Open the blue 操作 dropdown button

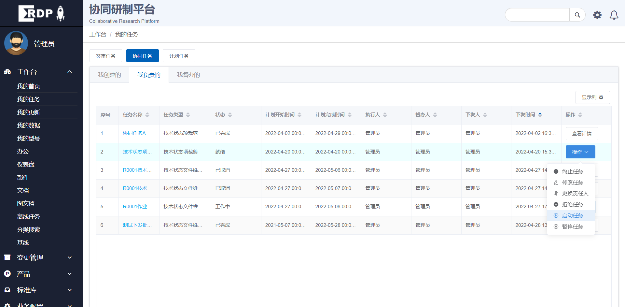tap(580, 152)
